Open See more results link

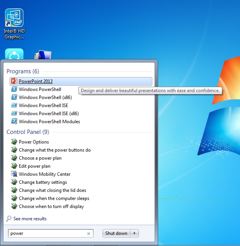30,219
